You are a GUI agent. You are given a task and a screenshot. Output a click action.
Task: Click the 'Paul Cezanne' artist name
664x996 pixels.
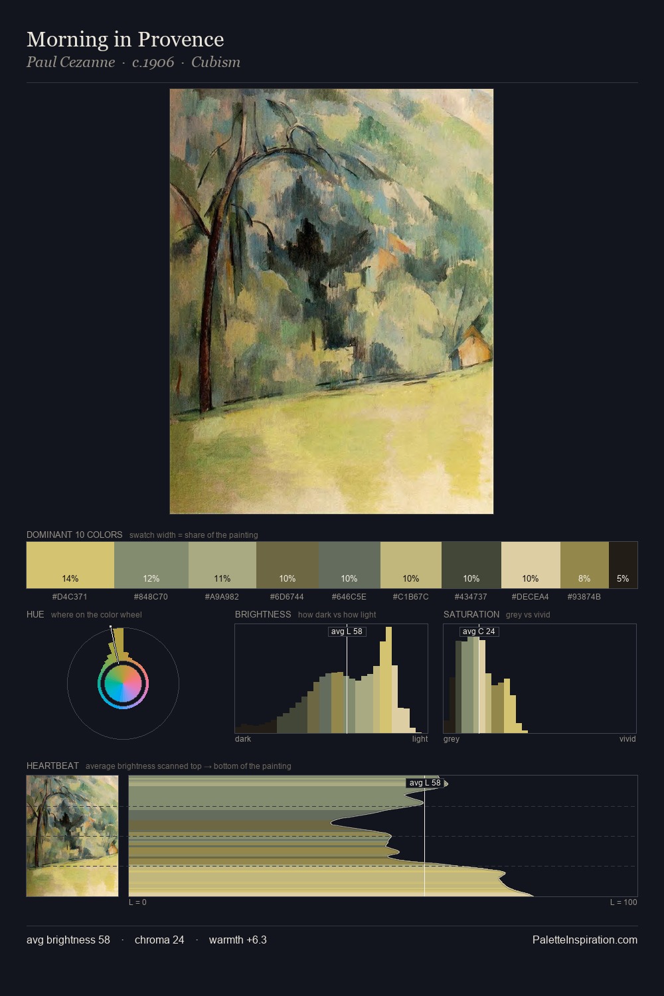70,62
